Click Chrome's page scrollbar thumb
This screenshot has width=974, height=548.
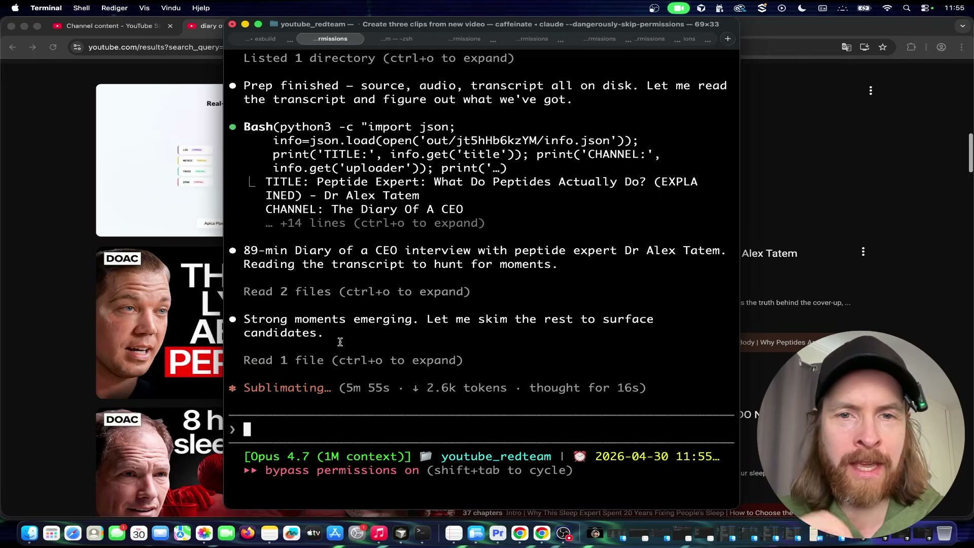click(971, 153)
